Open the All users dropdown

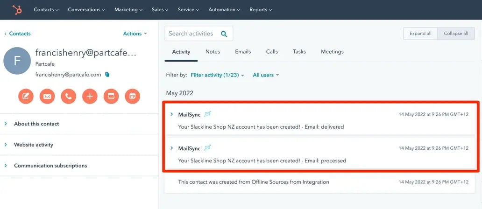pos(266,75)
